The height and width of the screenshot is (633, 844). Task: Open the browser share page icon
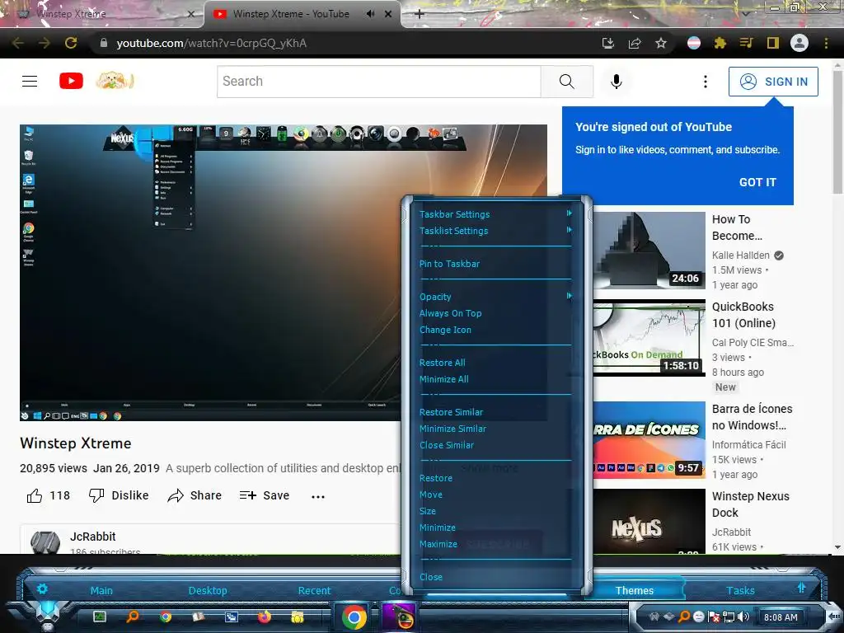tap(635, 43)
